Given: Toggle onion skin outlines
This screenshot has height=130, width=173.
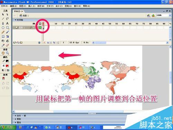Looking at the screenshot, I should [51, 43].
